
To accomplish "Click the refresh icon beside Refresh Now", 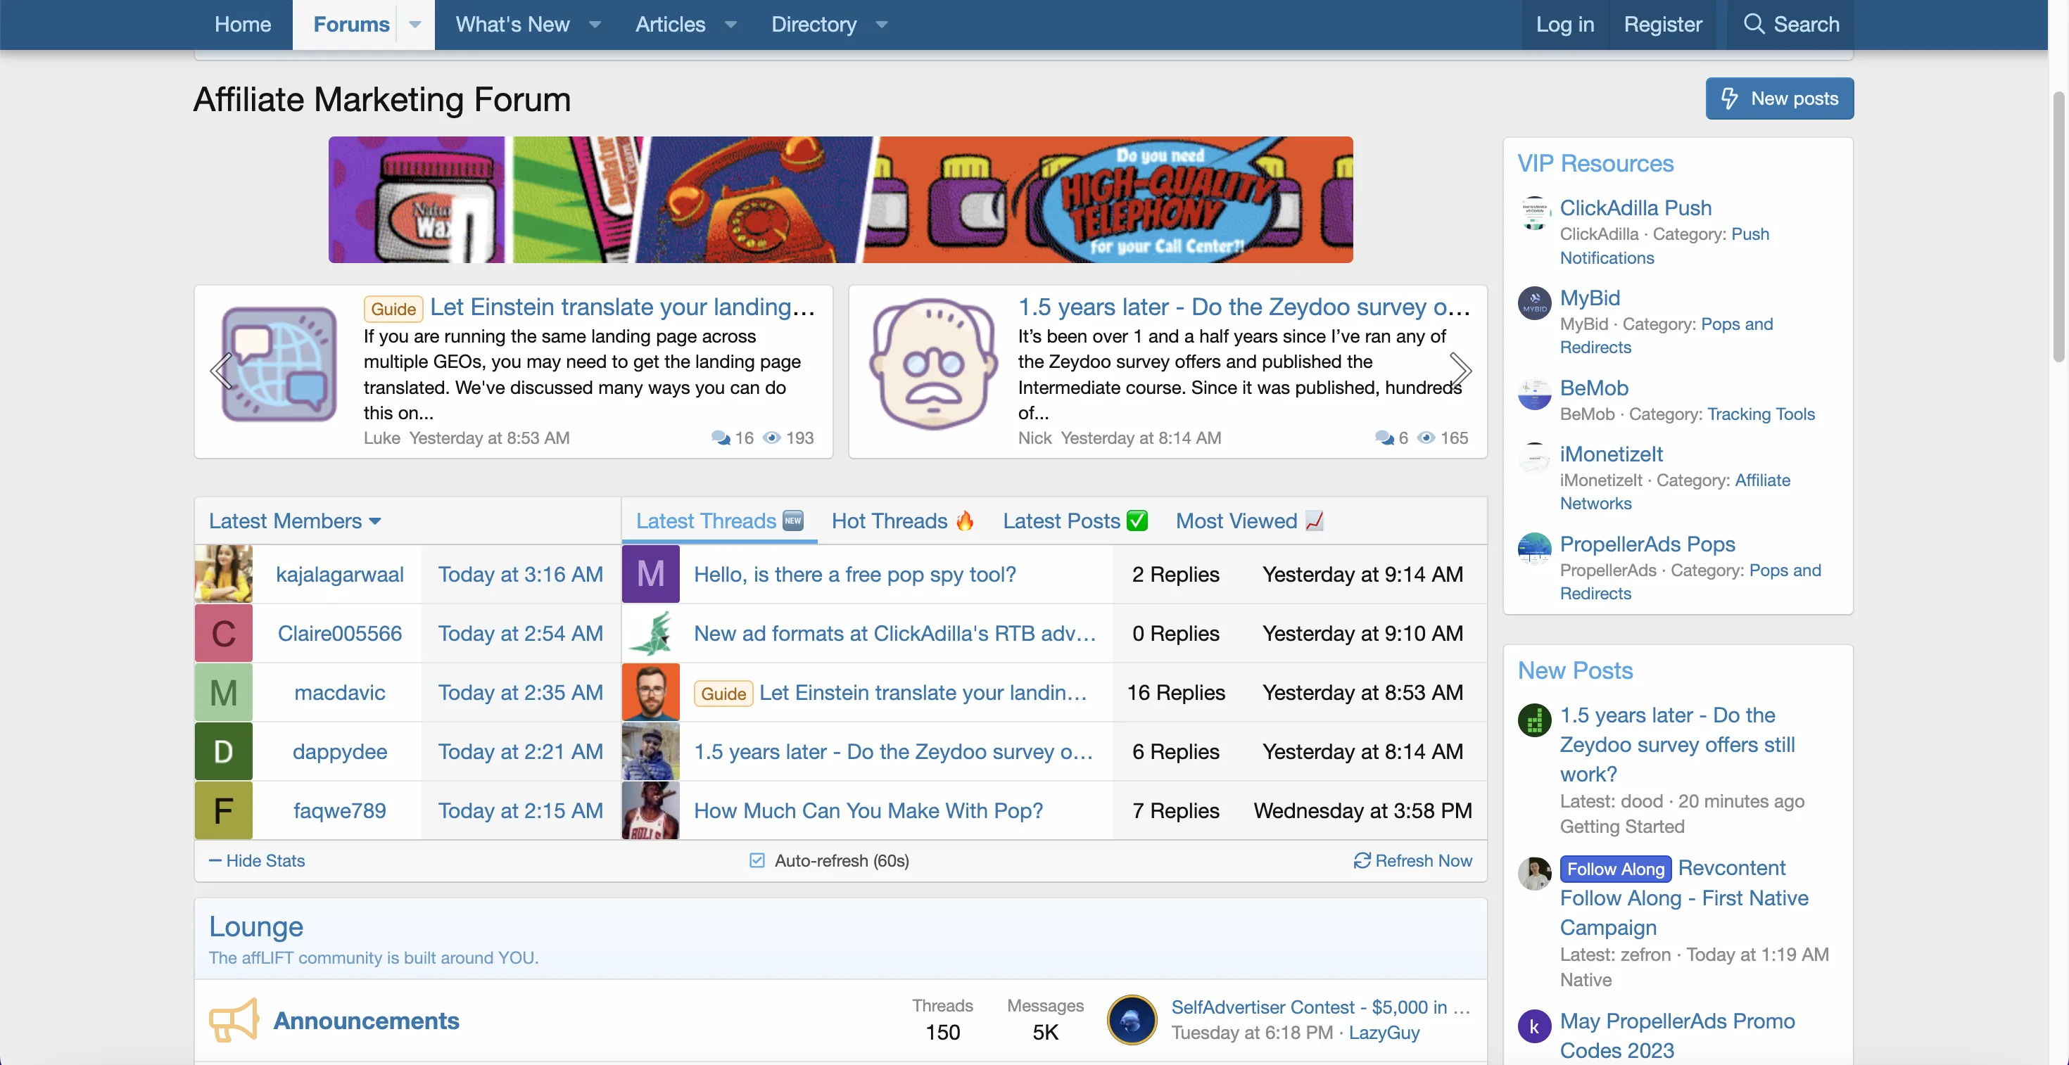I will (x=1362, y=860).
